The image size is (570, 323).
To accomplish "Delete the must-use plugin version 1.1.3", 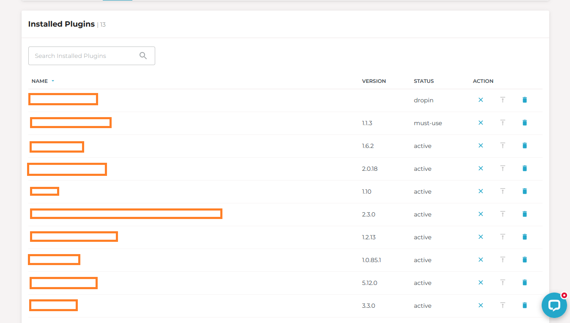I will [x=525, y=123].
